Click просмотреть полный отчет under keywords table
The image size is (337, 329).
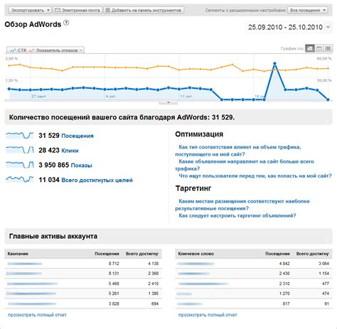[208, 315]
